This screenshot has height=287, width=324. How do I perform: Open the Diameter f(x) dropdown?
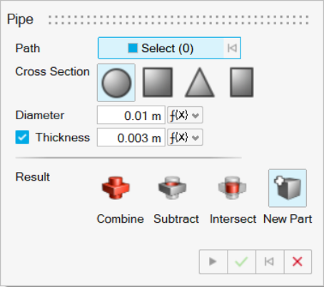click(185, 115)
